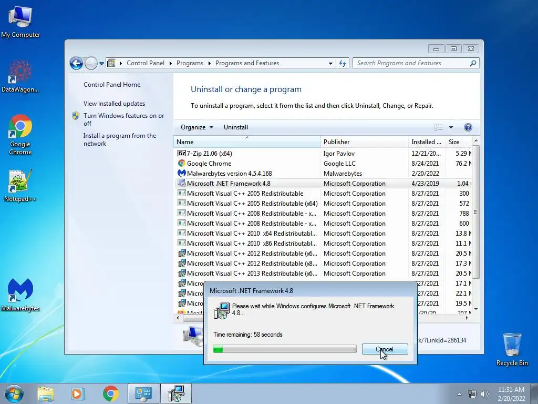Open the Help question mark button
The width and height of the screenshot is (538, 404).
point(468,127)
